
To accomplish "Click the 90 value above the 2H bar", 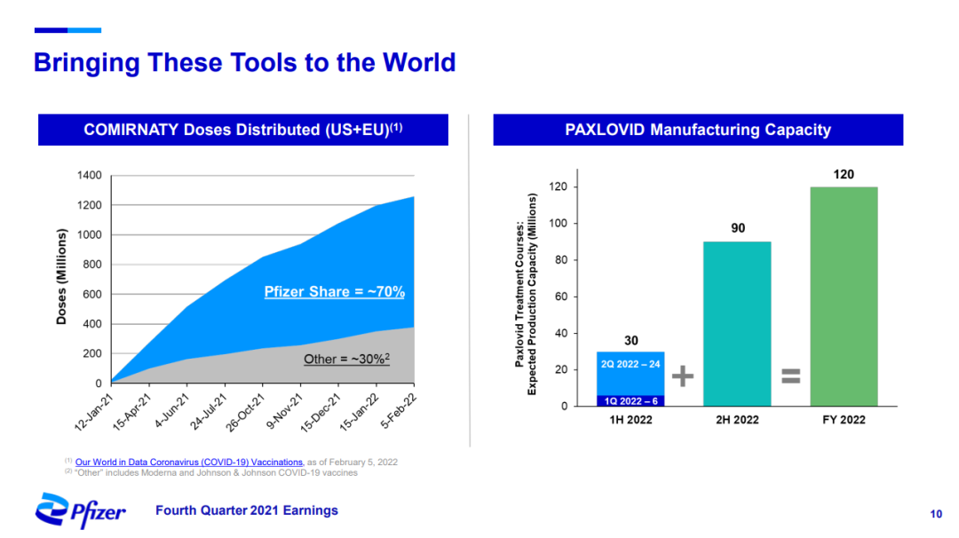I will coord(738,228).
